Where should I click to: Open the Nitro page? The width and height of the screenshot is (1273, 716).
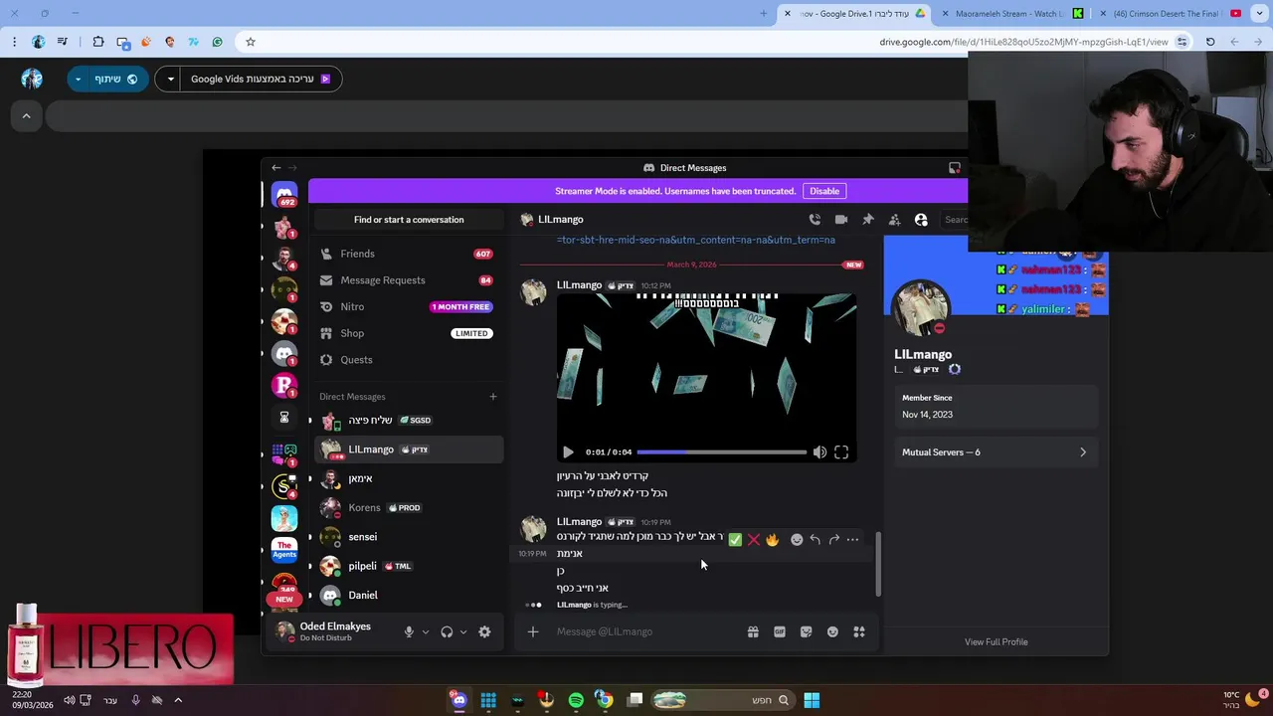coord(409,307)
